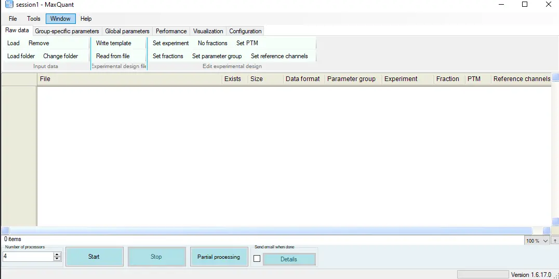Click the PTM column header
Screen dimensions: 559x279
tap(478, 79)
